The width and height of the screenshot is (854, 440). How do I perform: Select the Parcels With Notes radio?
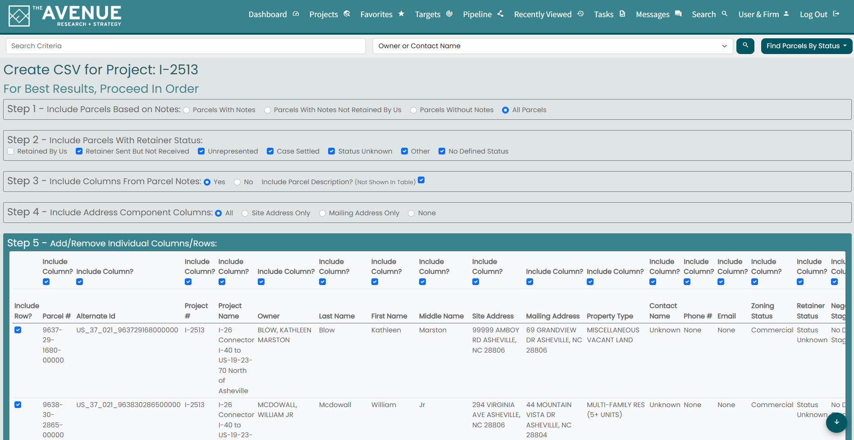pos(187,110)
